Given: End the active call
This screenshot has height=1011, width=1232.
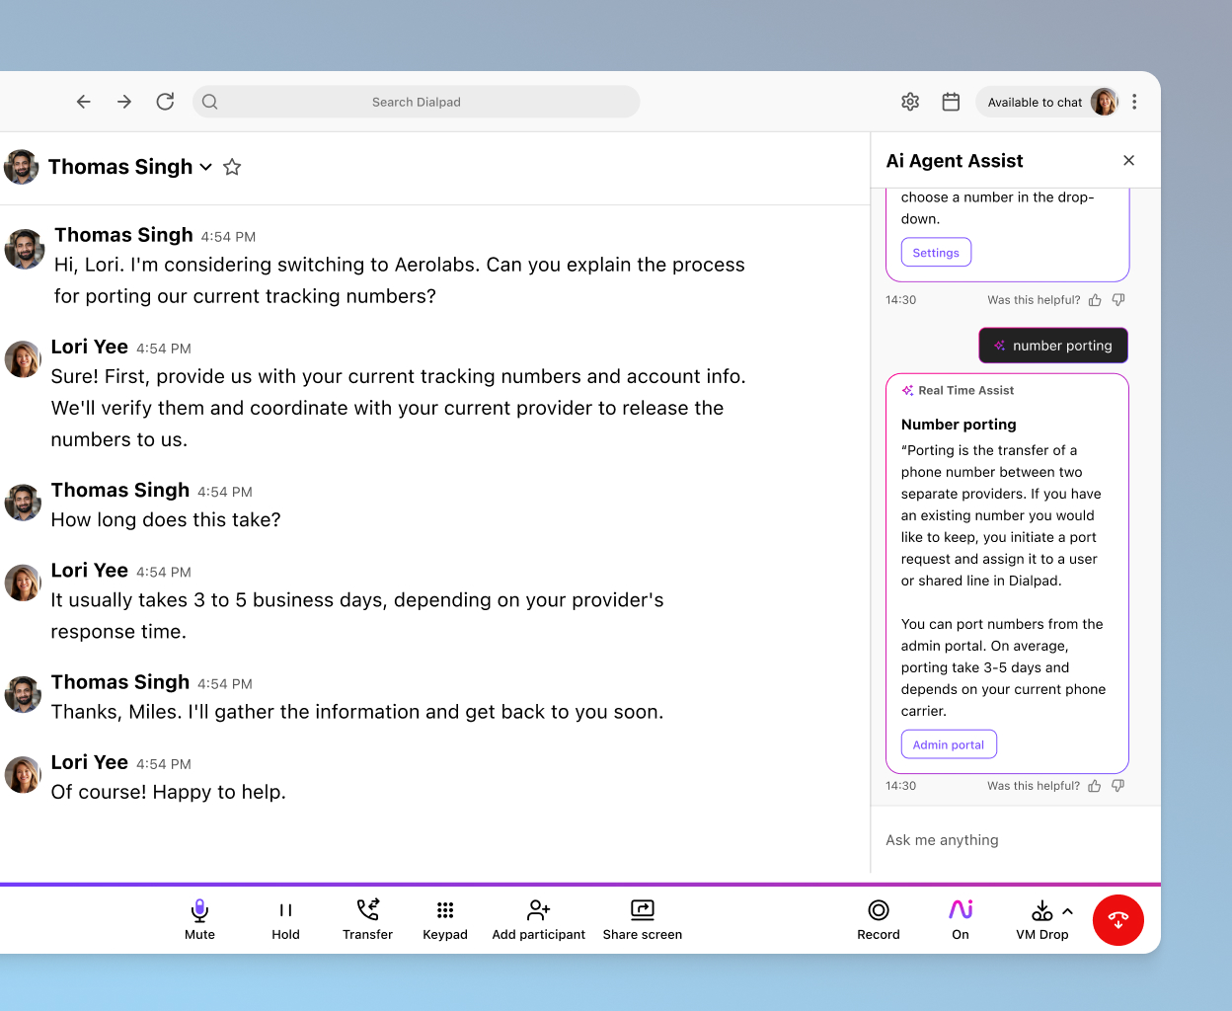Looking at the screenshot, I should click(x=1117, y=919).
